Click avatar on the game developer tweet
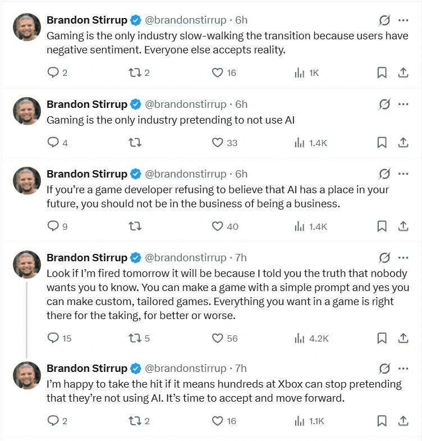This screenshot has width=422, height=441. tap(27, 180)
